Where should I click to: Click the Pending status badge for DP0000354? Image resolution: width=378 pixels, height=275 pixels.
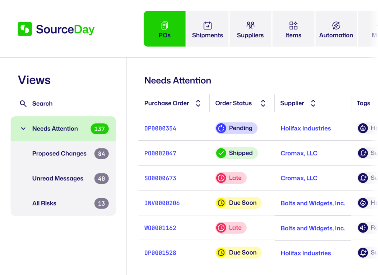coord(236,128)
